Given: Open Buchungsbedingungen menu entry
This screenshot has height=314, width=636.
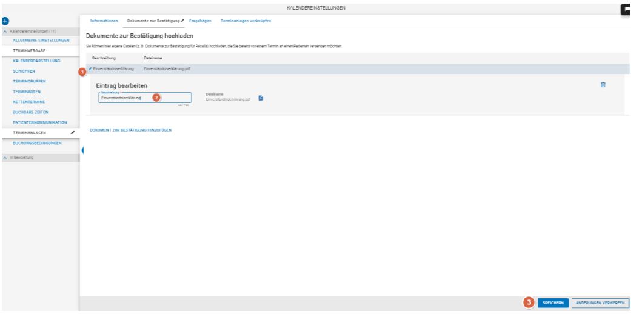Looking at the screenshot, I should click(38, 143).
